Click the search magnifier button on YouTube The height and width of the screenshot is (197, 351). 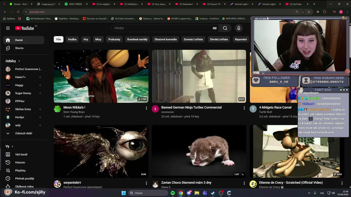tap(225, 28)
